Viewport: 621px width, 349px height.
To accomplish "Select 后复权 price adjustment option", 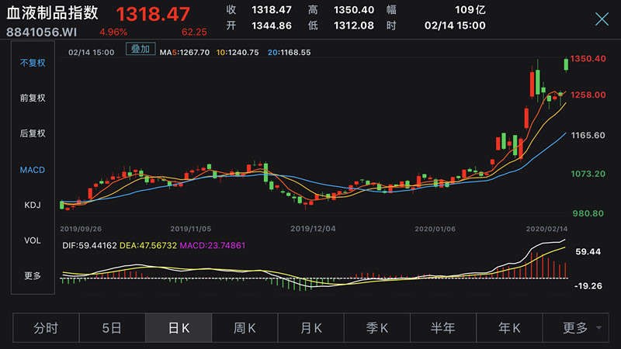I will pyautogui.click(x=33, y=133).
